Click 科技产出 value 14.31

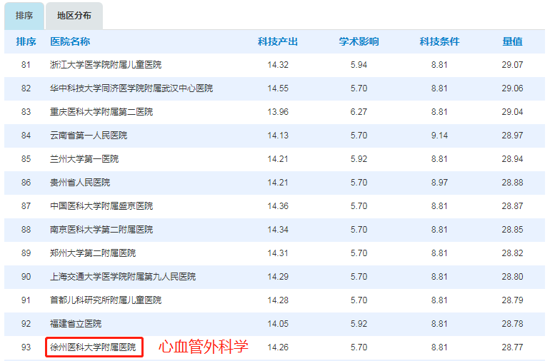[x=278, y=253]
